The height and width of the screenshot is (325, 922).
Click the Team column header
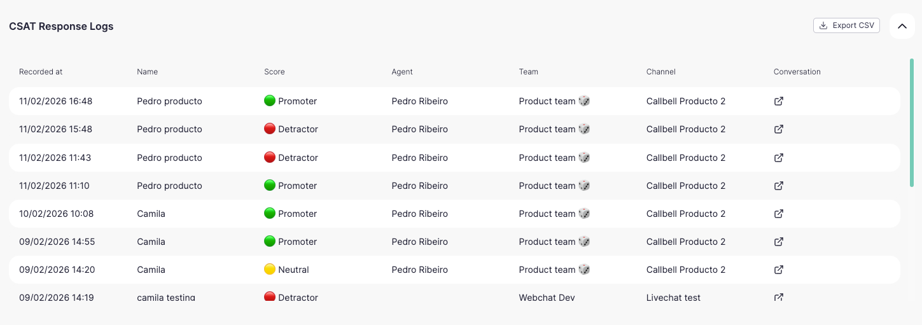click(528, 72)
